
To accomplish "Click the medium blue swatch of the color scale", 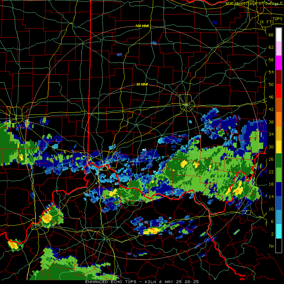I will [x=279, y=203].
